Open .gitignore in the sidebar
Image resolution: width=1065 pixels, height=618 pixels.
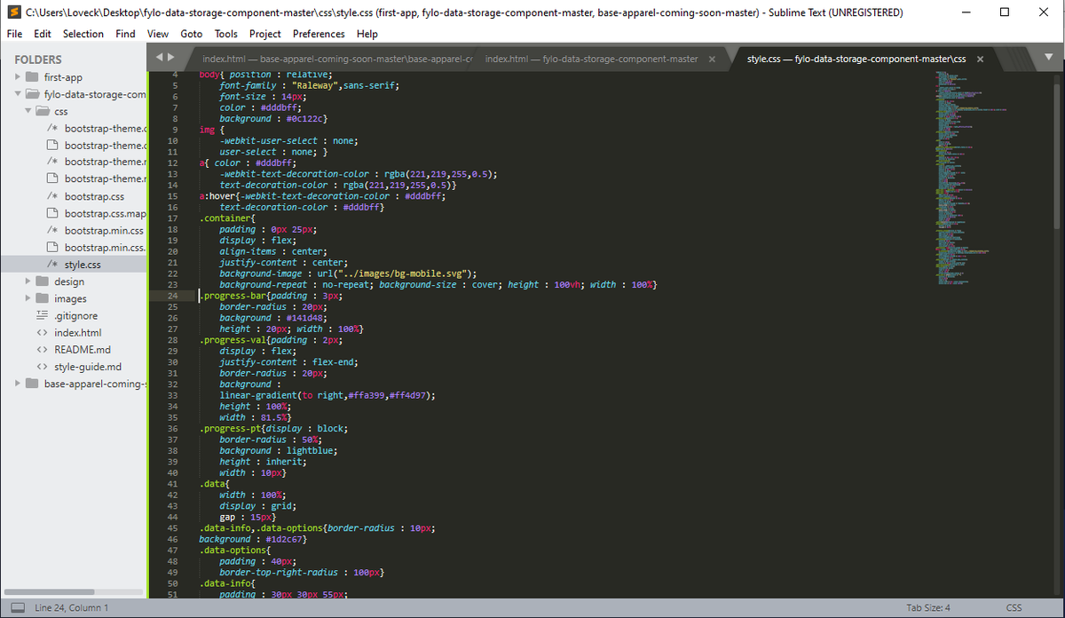click(x=75, y=315)
